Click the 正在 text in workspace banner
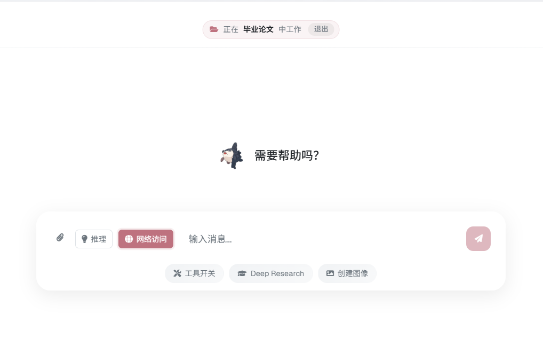 230,29
